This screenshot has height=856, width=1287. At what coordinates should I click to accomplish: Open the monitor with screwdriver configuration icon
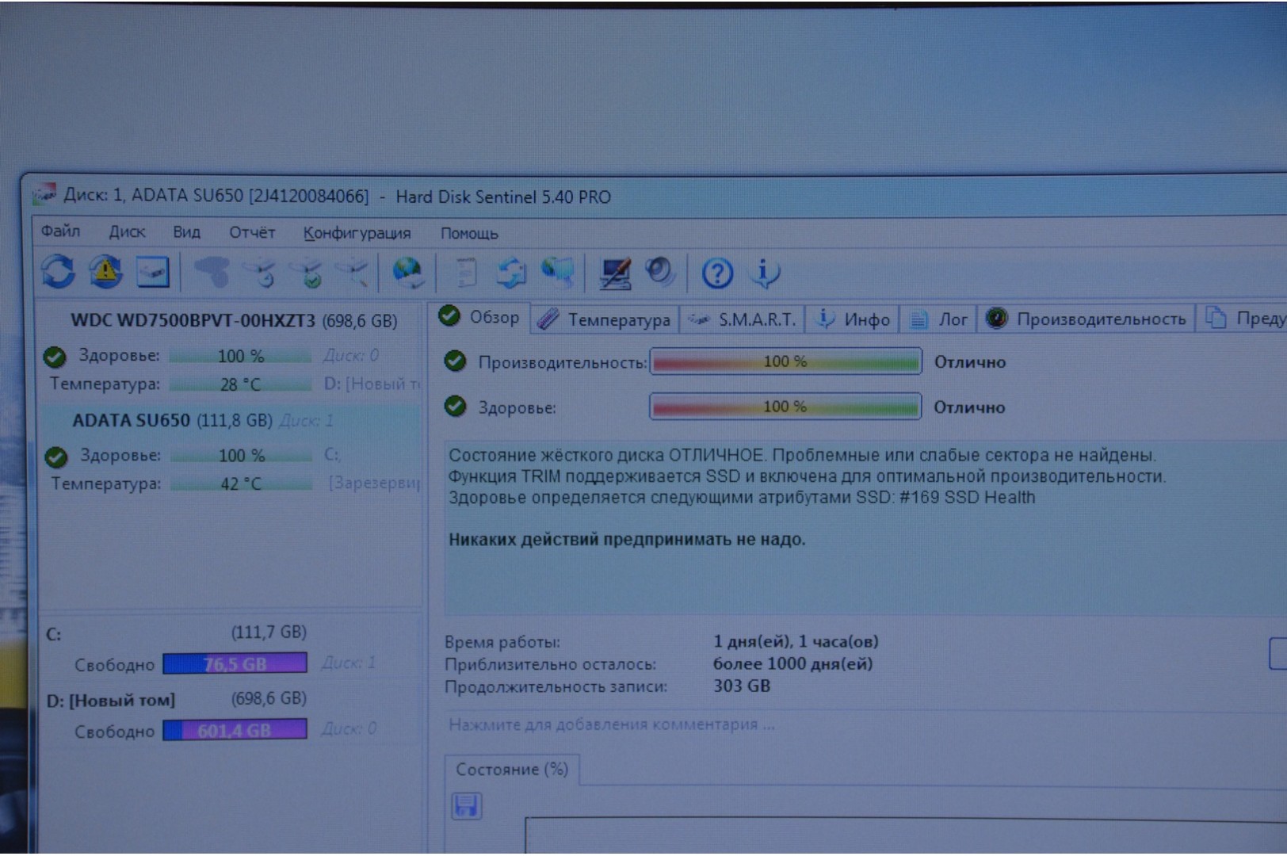point(615,273)
